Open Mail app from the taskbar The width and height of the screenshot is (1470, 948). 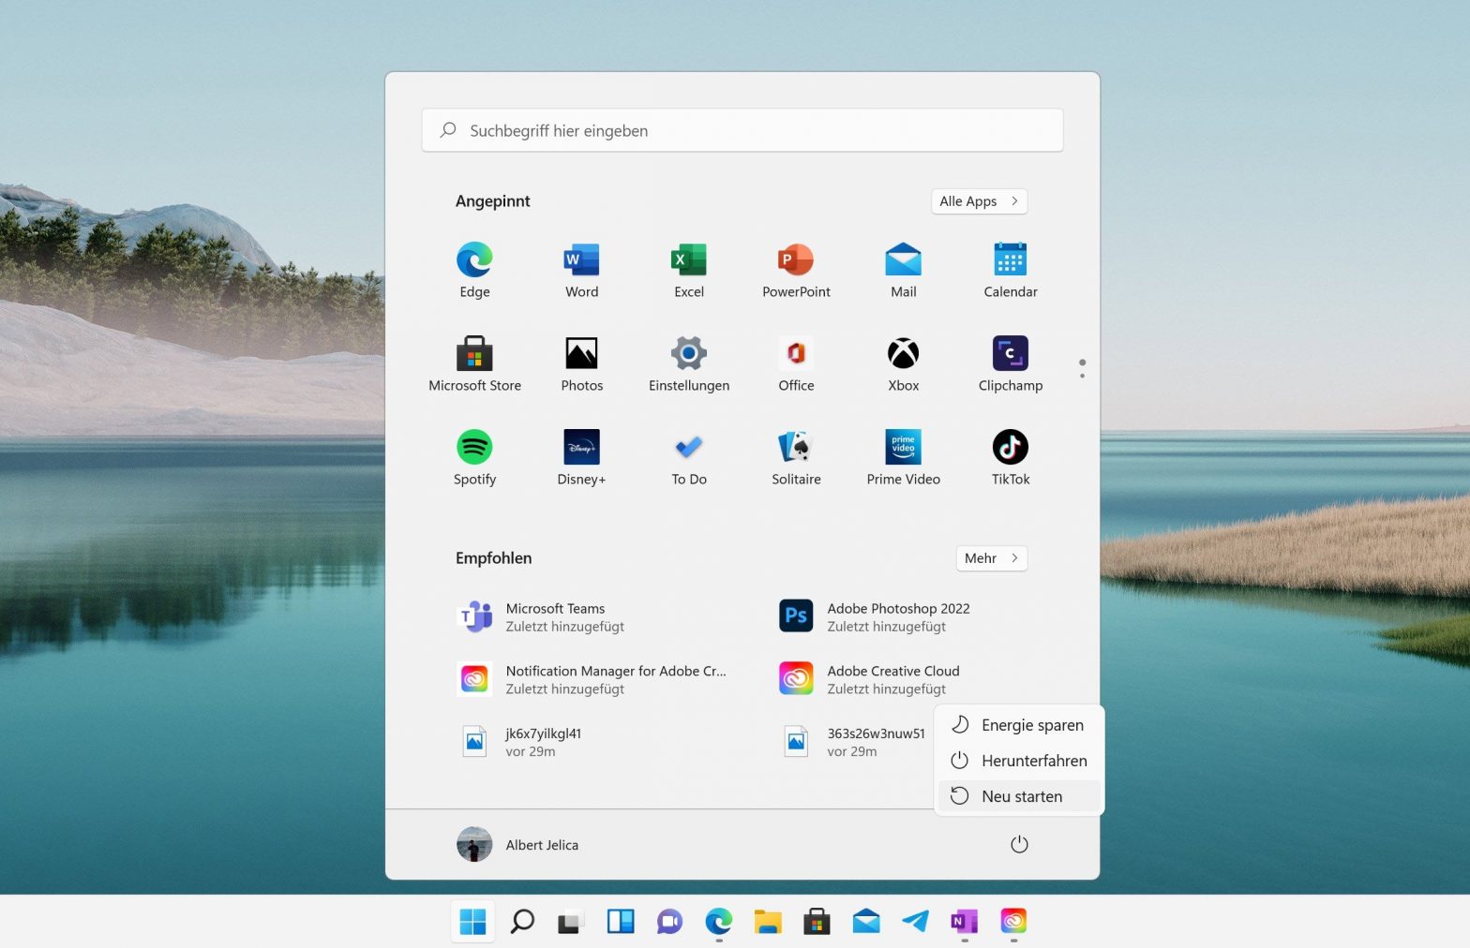pos(866,922)
